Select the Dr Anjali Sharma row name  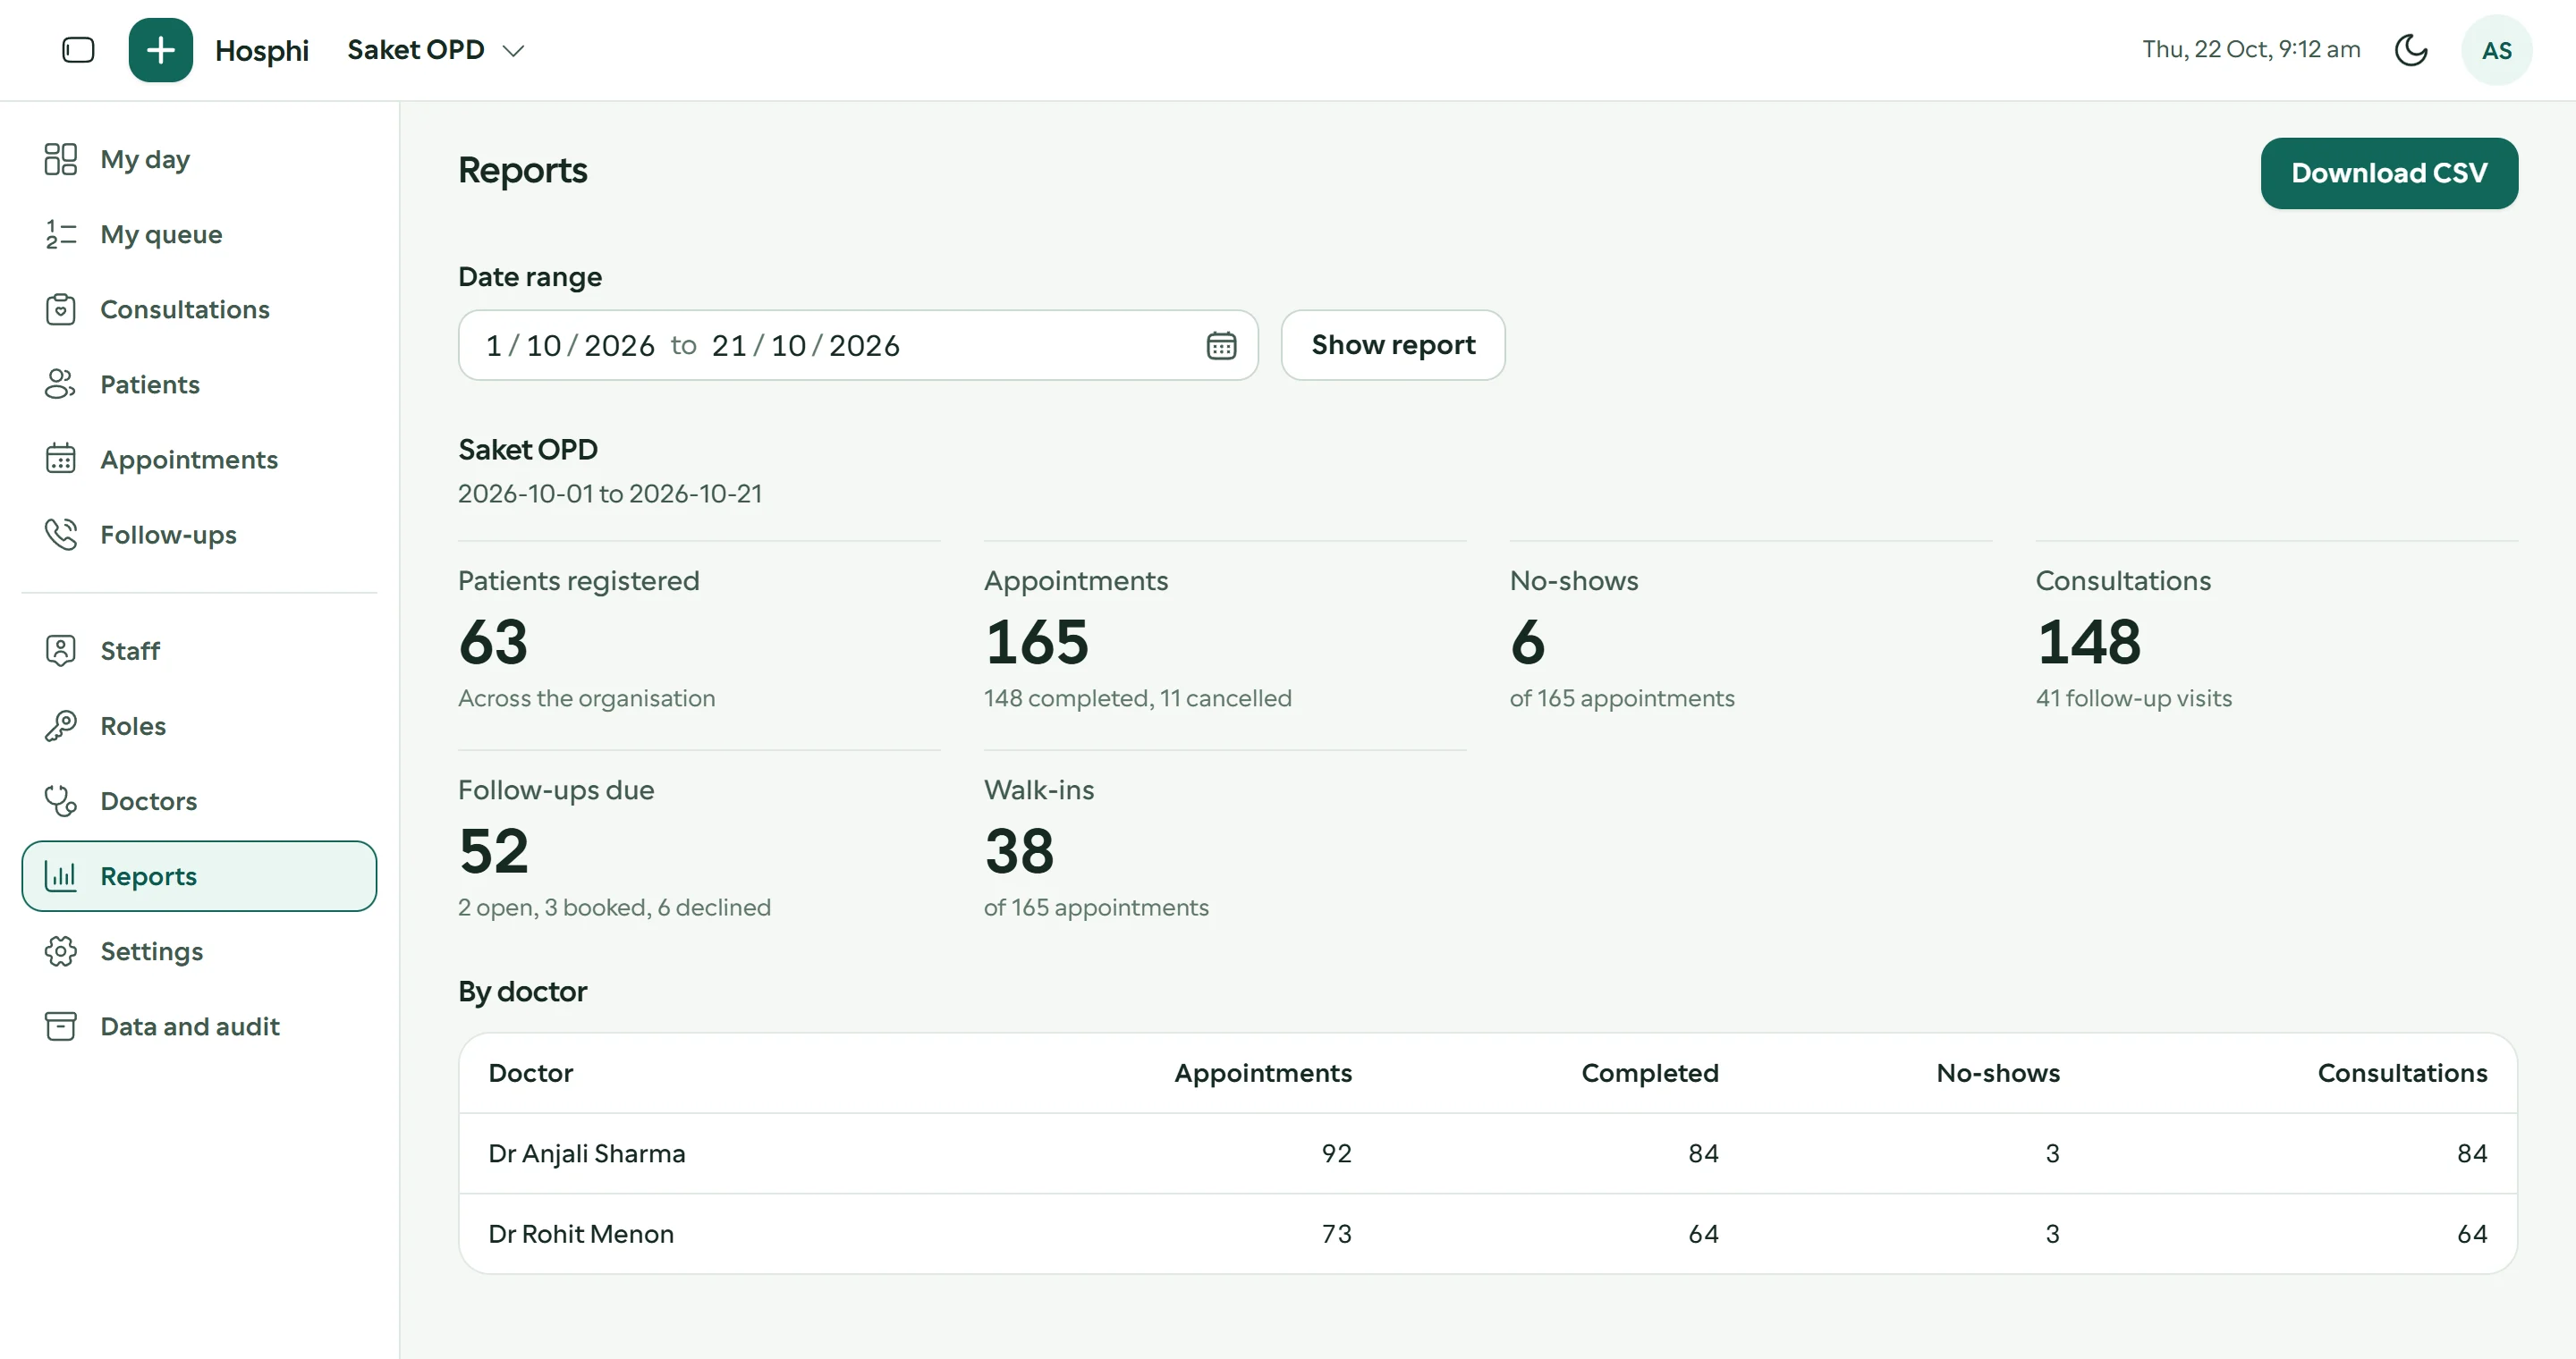(x=587, y=1153)
